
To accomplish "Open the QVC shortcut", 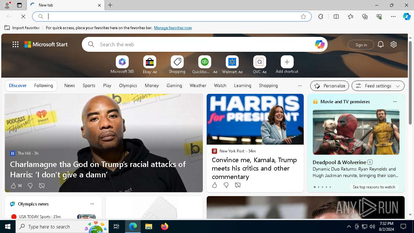I will (259, 64).
